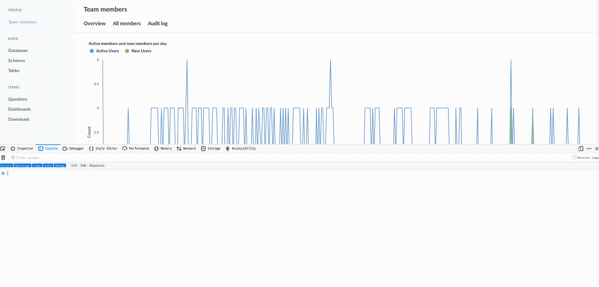Close the developer tools panel
The image size is (599, 287).
click(597, 149)
